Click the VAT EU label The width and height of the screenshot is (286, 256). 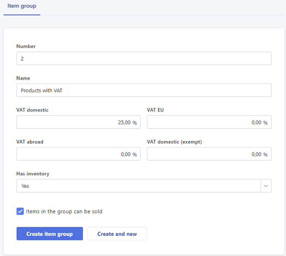[x=155, y=110]
